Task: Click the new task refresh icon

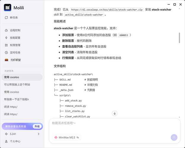Action: [x=6, y=17]
